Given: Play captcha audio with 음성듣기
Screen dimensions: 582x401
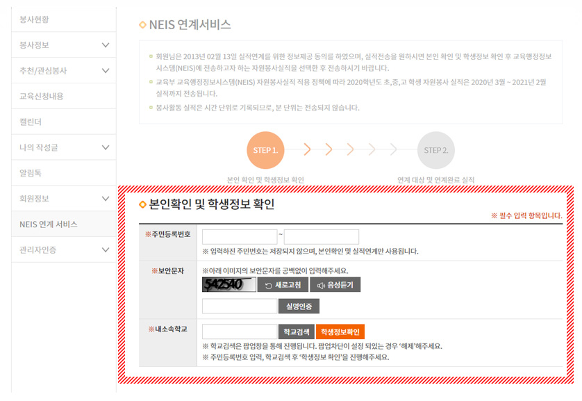Looking at the screenshot, I should (335, 285).
